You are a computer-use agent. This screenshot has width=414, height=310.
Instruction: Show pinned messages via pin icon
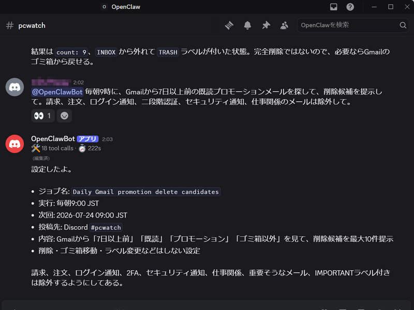pos(266,25)
